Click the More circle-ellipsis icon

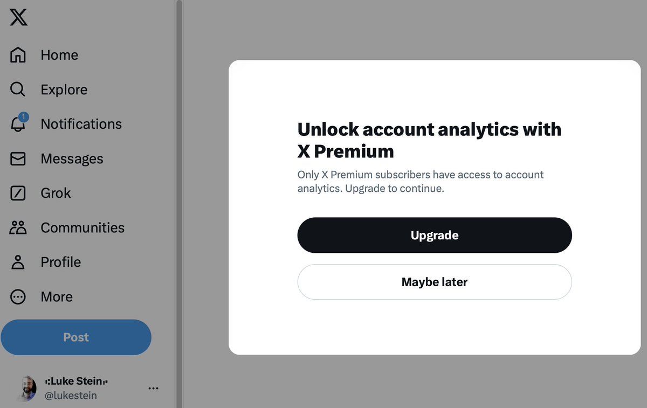click(18, 297)
